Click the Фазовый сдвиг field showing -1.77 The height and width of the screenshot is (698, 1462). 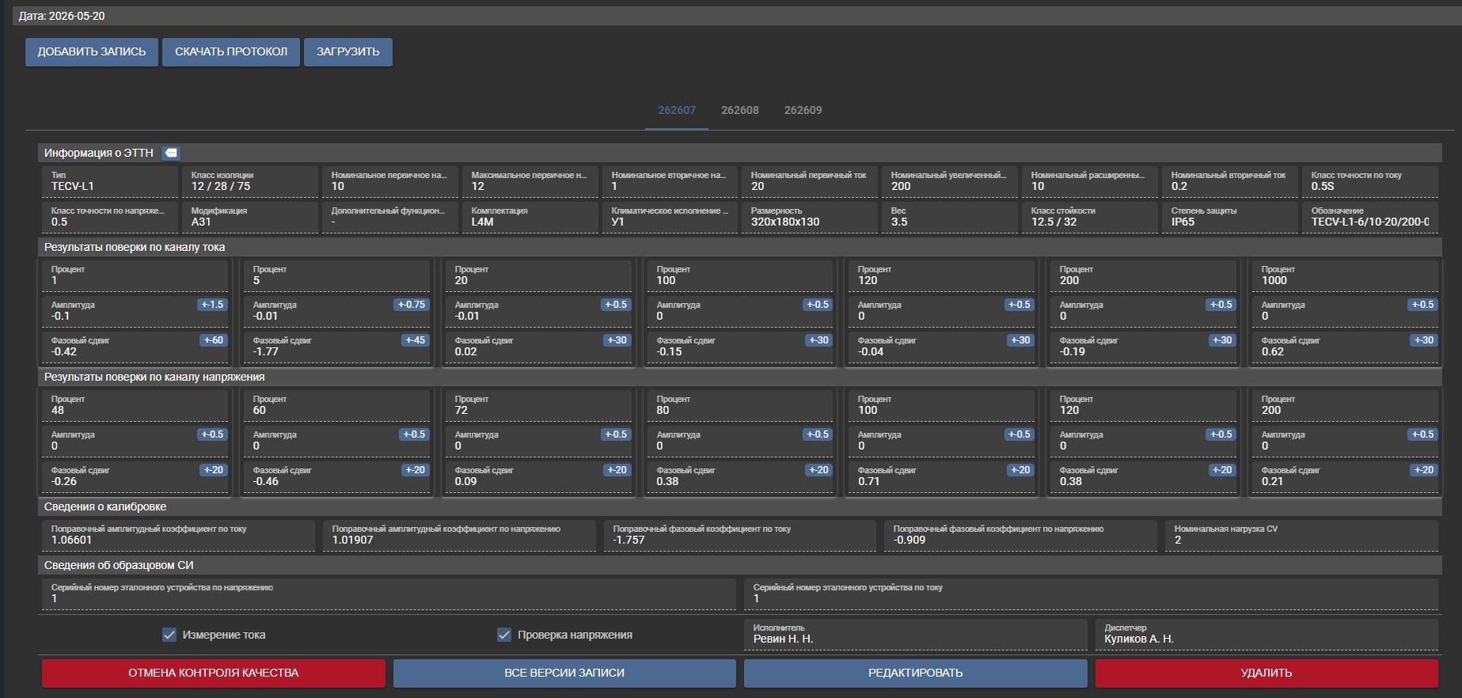pos(336,347)
